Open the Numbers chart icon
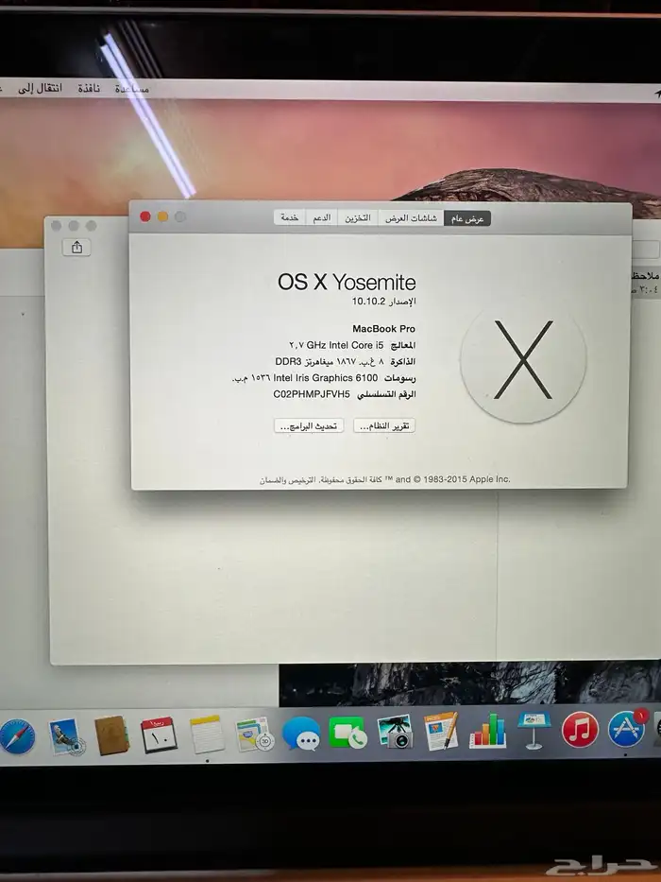The image size is (661, 882). click(487, 731)
